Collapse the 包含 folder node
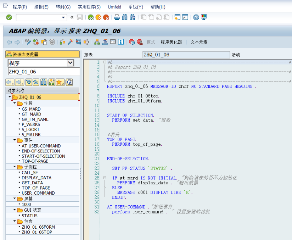Screen dimensions: 292x240 point(15,221)
